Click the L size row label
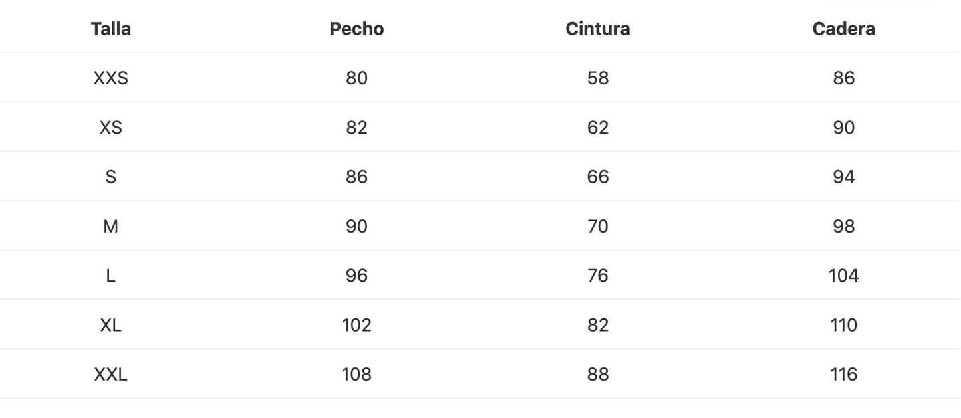961x418 pixels. click(x=111, y=276)
